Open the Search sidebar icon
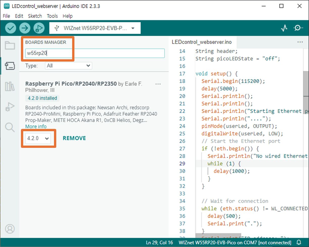309x247 pixels. point(10,127)
